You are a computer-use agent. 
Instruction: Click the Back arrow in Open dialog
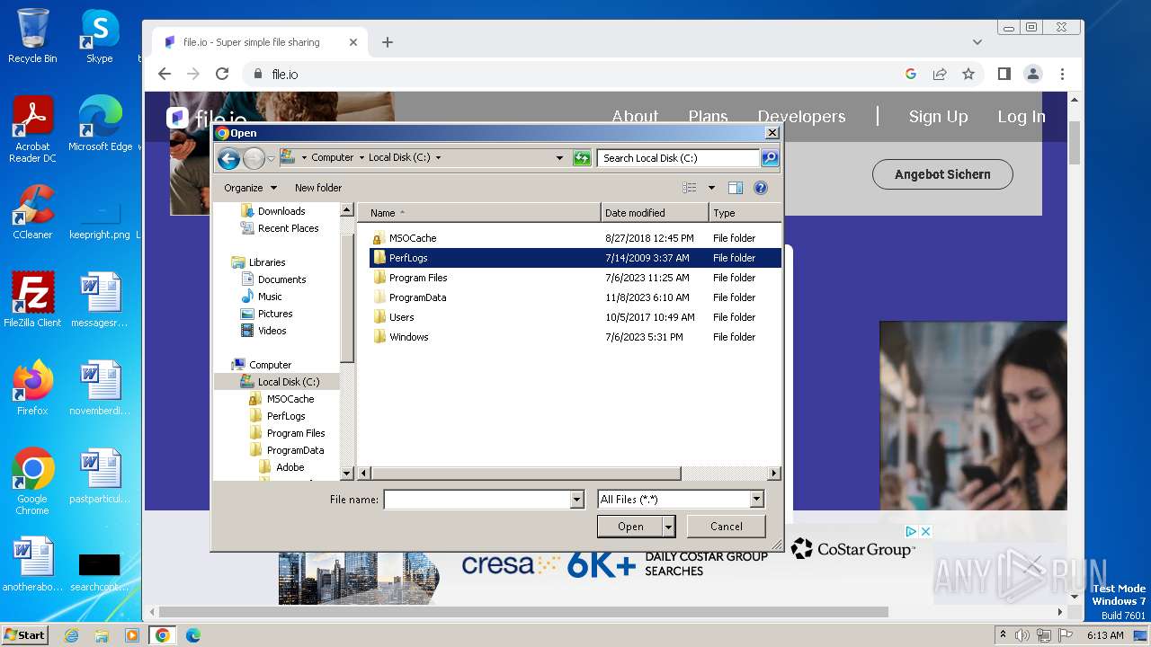pos(228,159)
